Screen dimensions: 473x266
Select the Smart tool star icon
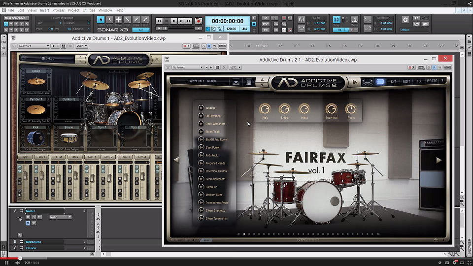(101, 20)
